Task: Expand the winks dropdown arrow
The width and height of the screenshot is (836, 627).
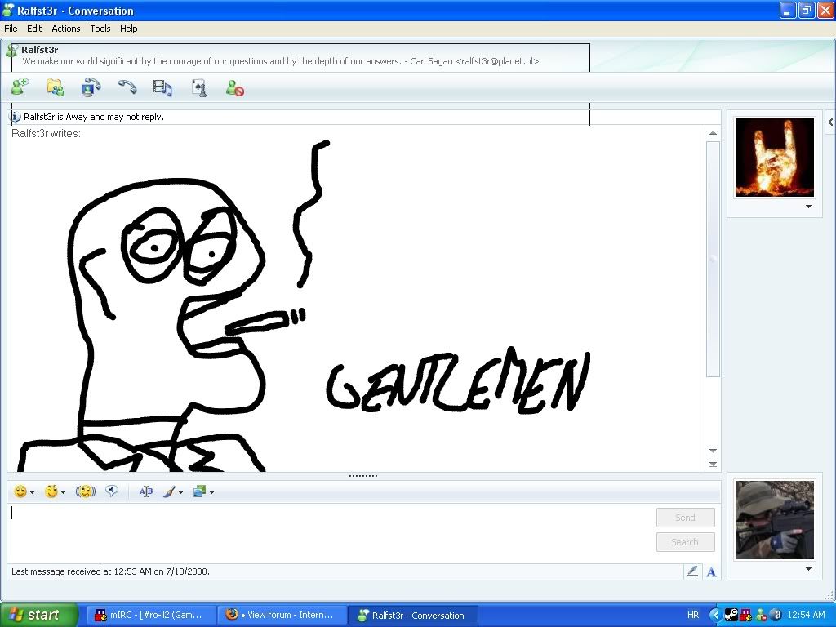Action: pos(63,492)
